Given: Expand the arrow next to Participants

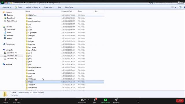Looking at the screenshot, I should click(88, 100).
